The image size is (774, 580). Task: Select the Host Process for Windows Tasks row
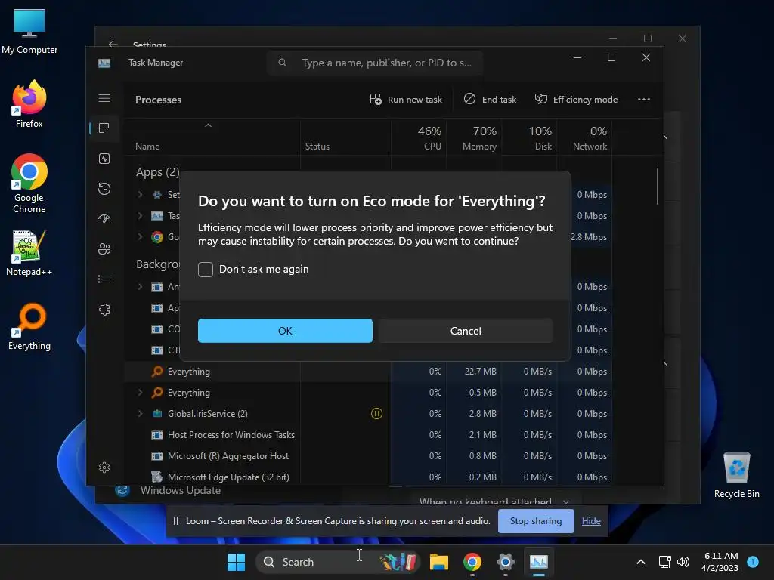pyautogui.click(x=368, y=434)
